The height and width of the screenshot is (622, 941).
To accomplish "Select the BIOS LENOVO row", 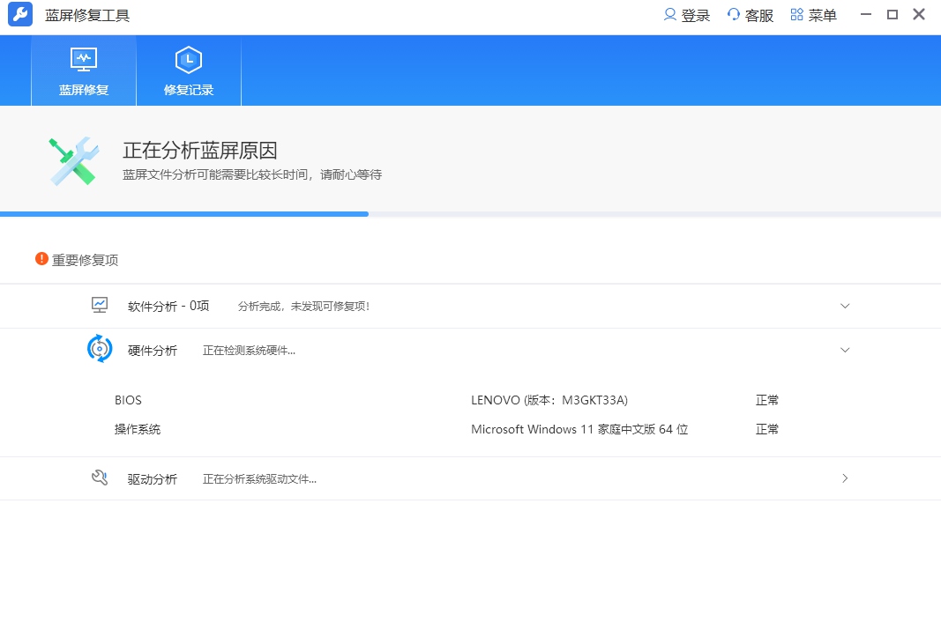I will coord(470,400).
